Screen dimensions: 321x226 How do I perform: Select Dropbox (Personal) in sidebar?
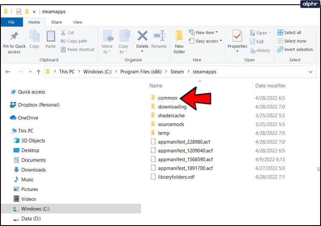pyautogui.click(x=35, y=105)
